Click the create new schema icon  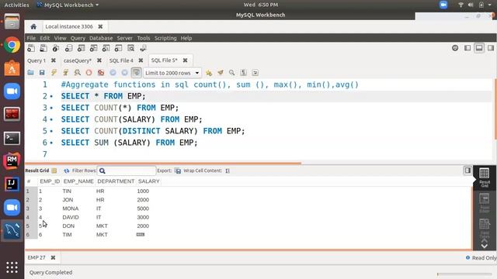coord(68,48)
